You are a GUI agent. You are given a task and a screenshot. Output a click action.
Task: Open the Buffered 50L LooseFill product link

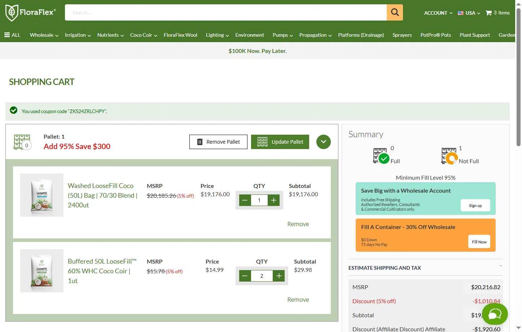[102, 271]
